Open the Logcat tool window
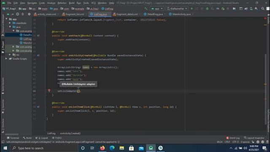 pos(41,138)
